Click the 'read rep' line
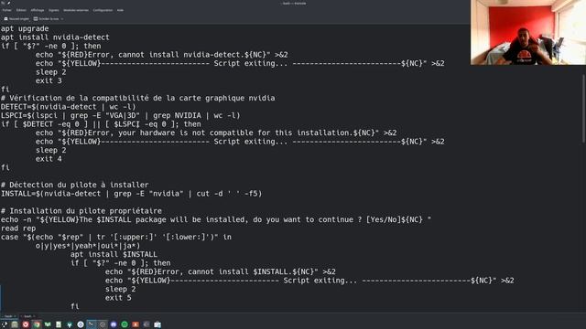586x329 pixels. pyautogui.click(x=18, y=228)
